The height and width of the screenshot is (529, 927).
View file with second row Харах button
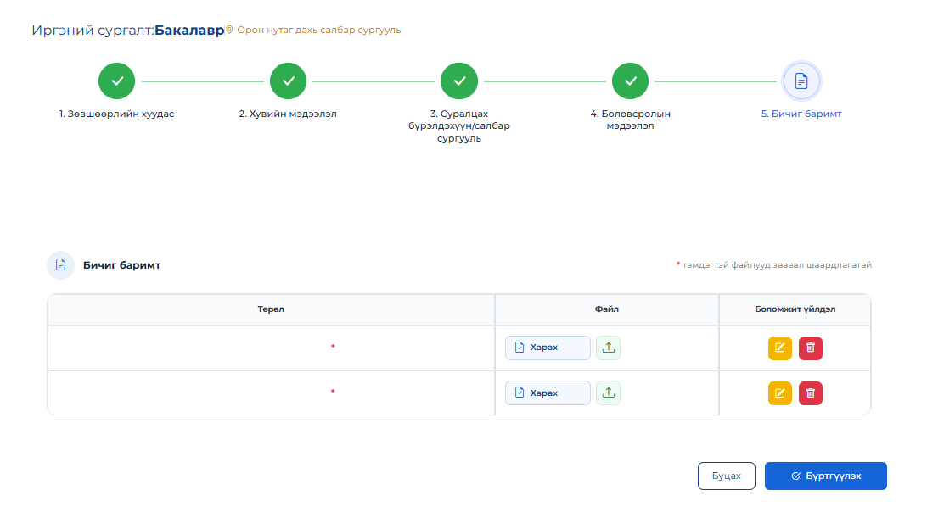(548, 393)
